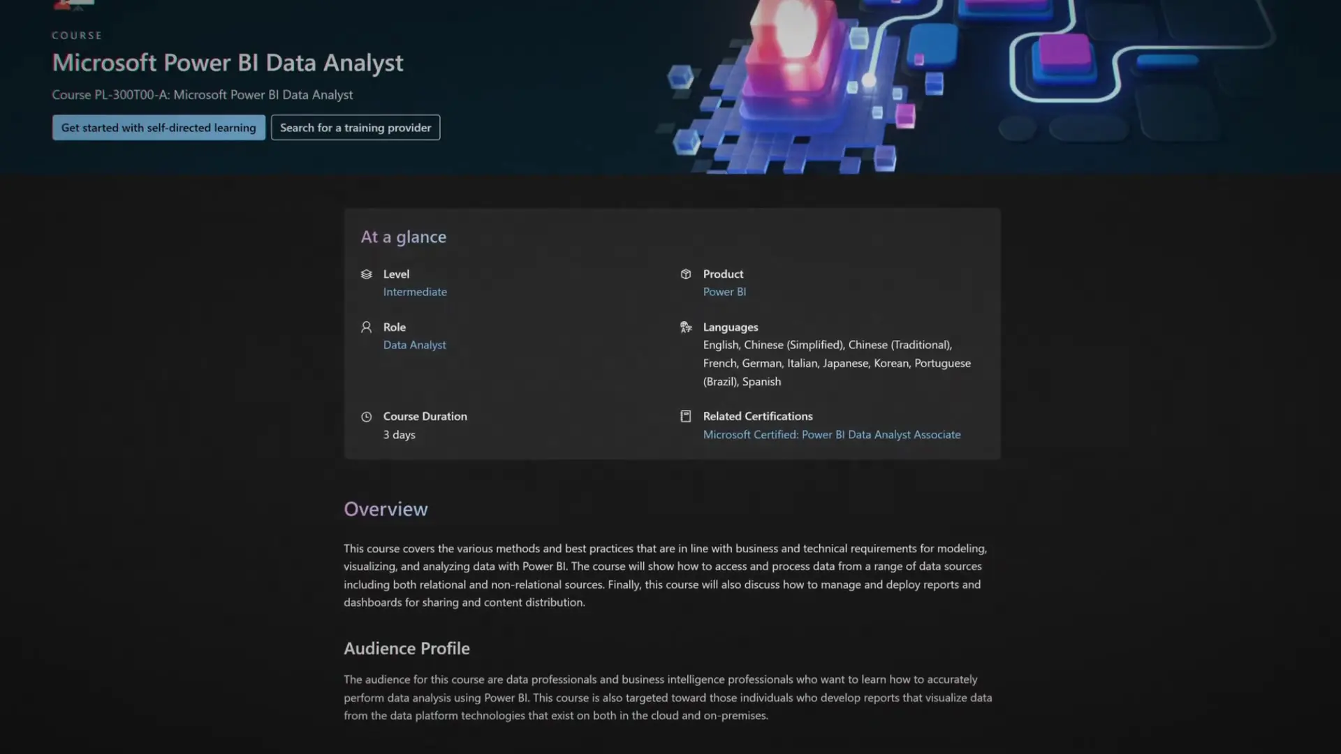Select the Microsoft Power BI Data Analyst title

[x=228, y=63]
